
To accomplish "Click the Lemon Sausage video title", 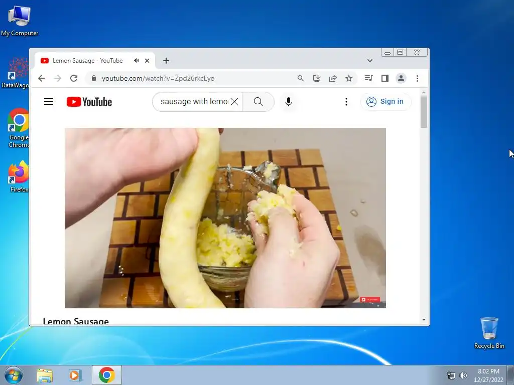I will 76,321.
